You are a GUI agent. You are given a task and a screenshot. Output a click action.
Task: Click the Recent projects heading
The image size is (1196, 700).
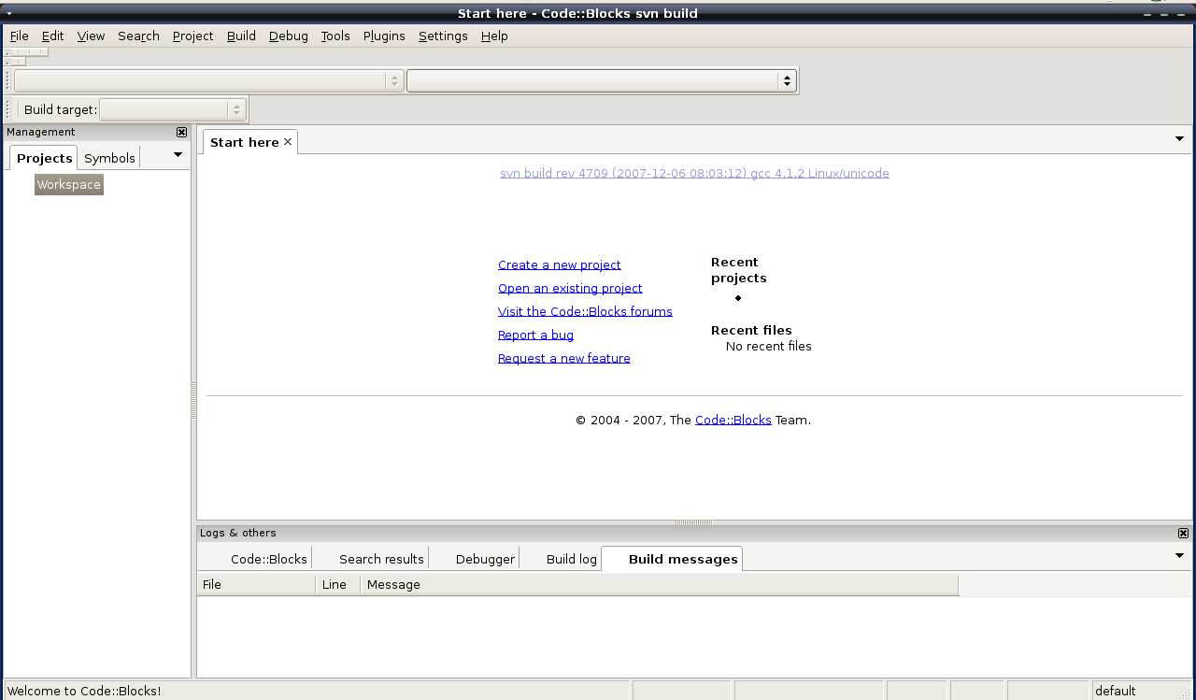tap(738, 270)
